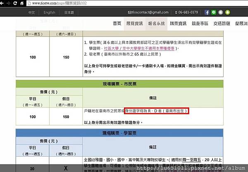248x172 pixels.
Task: Click weekday price 100 in 市民票 table
Action: coord(33,117)
